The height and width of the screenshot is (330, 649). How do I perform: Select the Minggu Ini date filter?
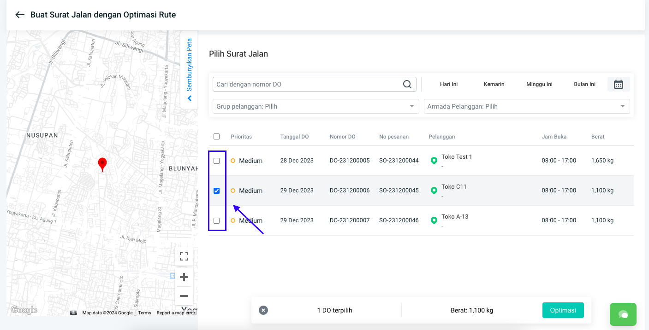pyautogui.click(x=539, y=84)
